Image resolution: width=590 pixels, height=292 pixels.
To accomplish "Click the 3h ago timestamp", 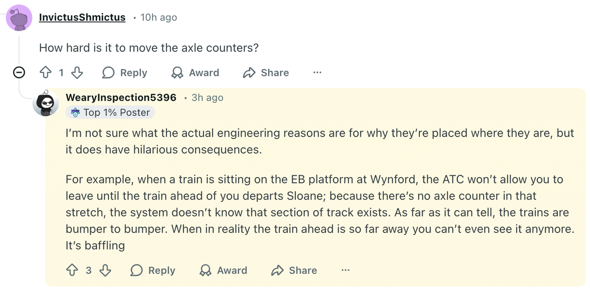I will [x=207, y=97].
